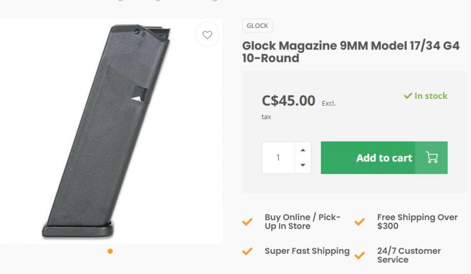Click checkmark beside Free Shipping Over $300
Image resolution: width=471 pixels, height=274 pixels.
click(360, 222)
